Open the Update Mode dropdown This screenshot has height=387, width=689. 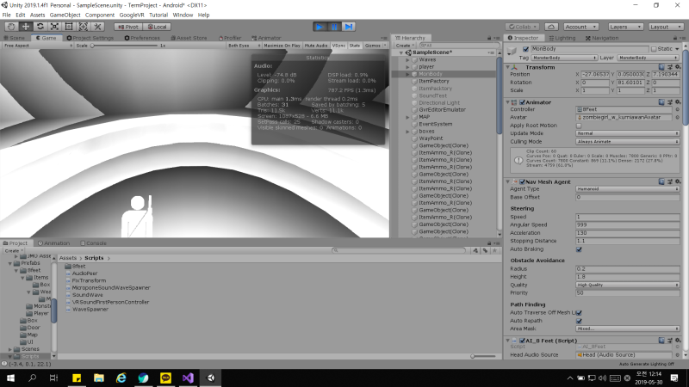[628, 133]
